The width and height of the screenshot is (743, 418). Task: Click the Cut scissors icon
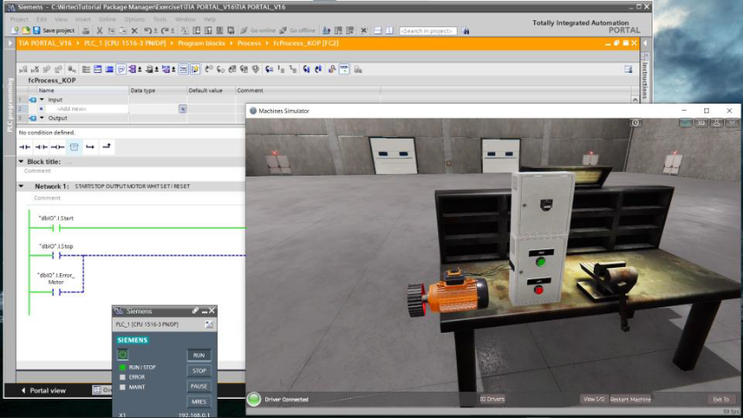click(x=99, y=31)
